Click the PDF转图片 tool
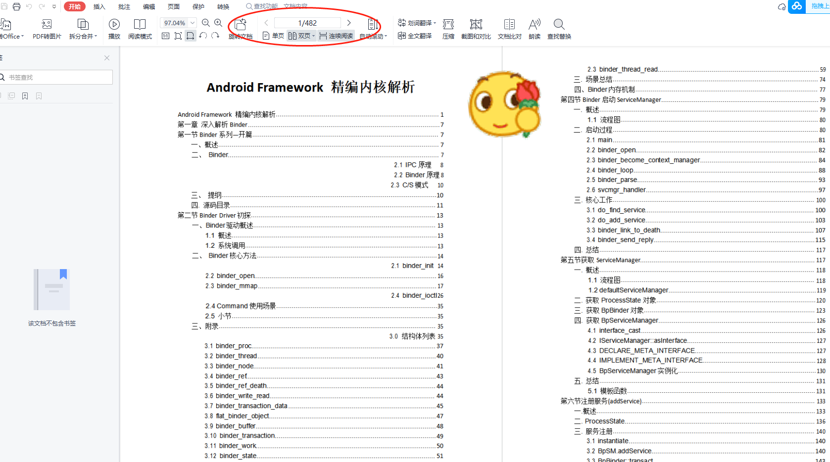The width and height of the screenshot is (830, 462). (47, 29)
